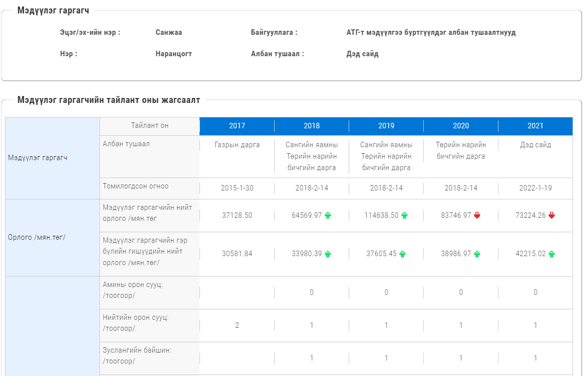This screenshot has height=376, width=584.
Task: Click green up arrow beside 114638.50
Action: click(404, 215)
